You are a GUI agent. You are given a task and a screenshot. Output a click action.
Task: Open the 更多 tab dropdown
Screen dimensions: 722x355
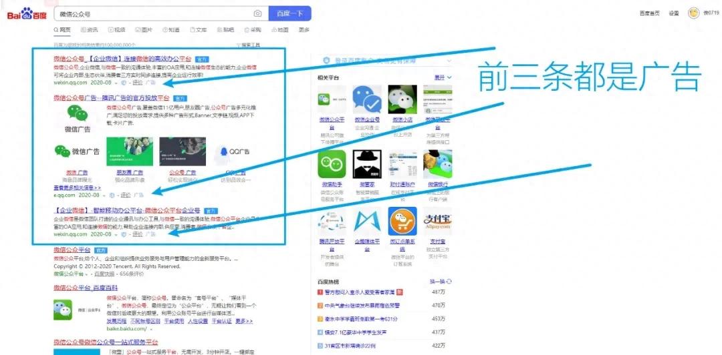coord(304,30)
